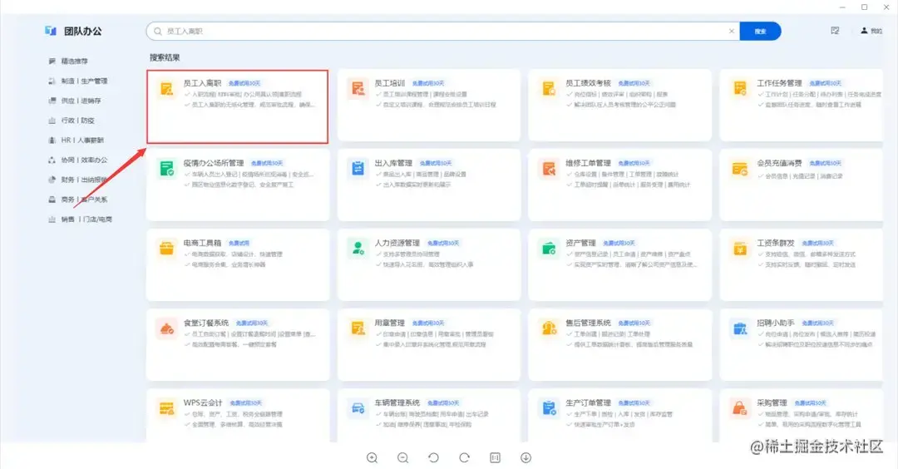This screenshot has height=469, width=898.
Task: Open the 员工入离职 app icon
Action: [x=166, y=89]
